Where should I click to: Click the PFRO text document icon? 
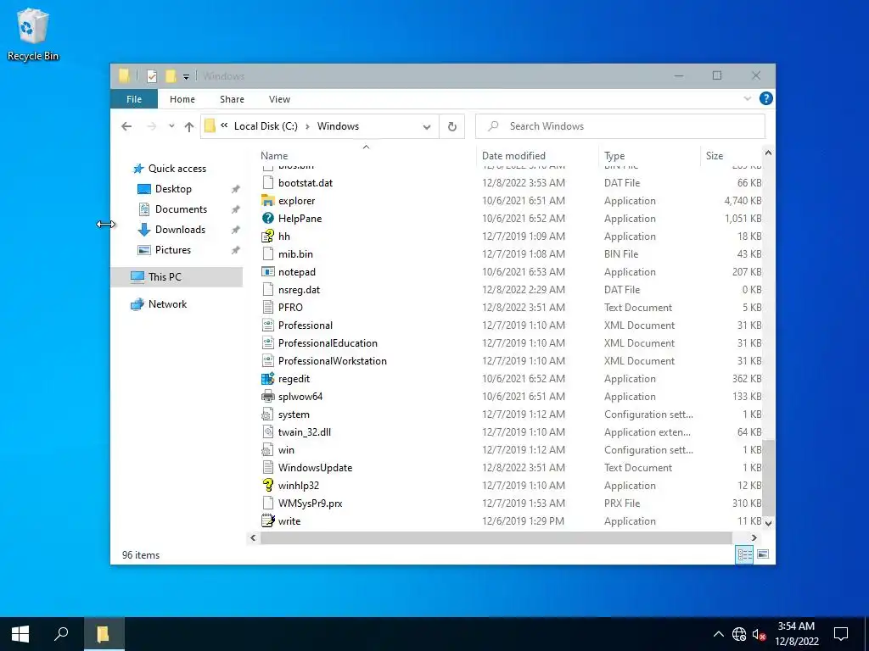click(x=267, y=307)
